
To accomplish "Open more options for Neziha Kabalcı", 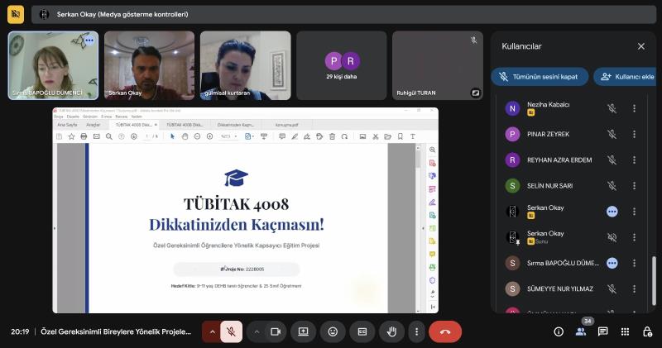I will 634,108.
